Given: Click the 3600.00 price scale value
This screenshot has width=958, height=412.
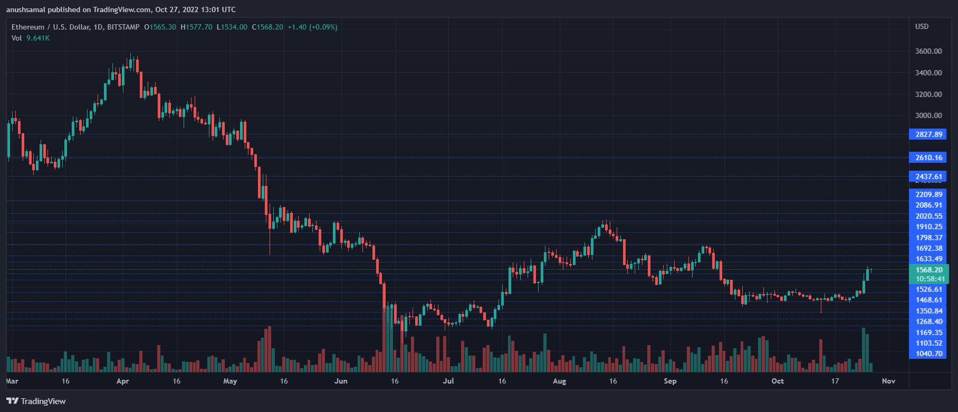Looking at the screenshot, I should 928,51.
